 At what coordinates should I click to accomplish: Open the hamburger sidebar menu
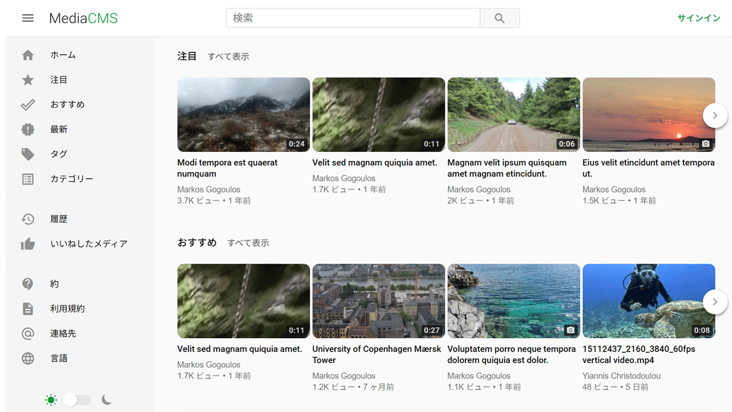coord(28,18)
